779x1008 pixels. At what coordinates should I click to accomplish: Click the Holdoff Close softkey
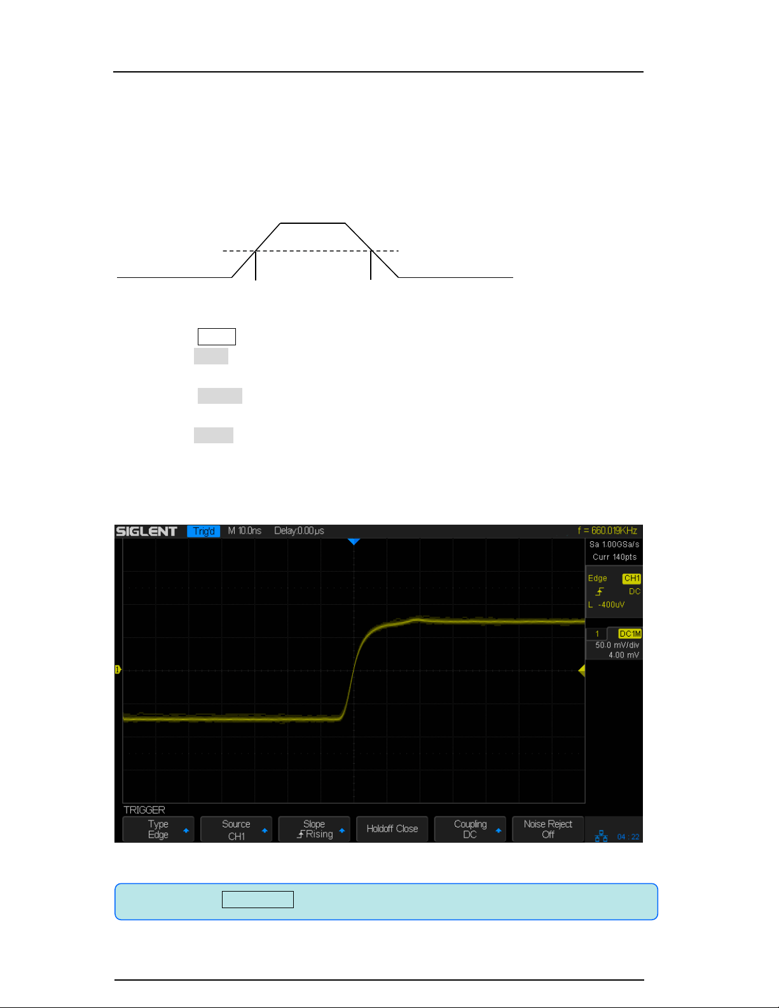click(392, 829)
